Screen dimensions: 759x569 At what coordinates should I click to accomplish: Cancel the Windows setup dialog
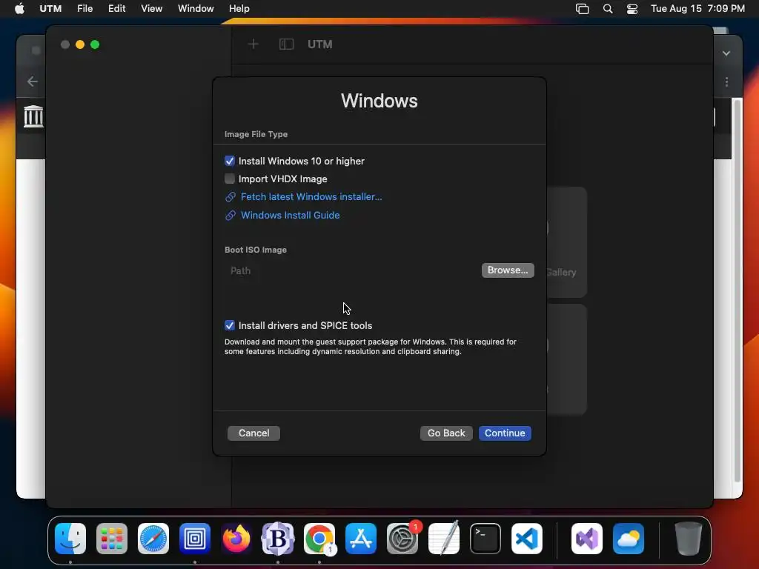point(253,433)
